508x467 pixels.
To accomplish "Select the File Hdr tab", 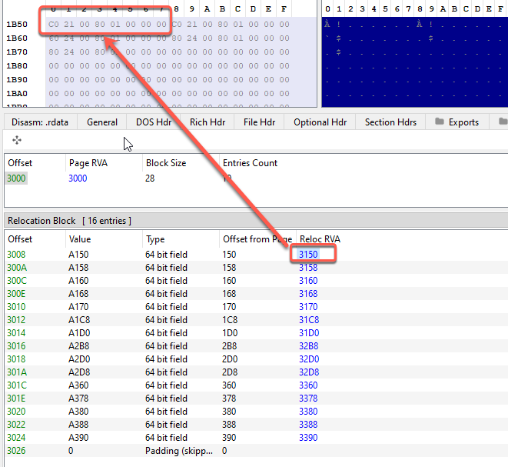I will 259,122.
